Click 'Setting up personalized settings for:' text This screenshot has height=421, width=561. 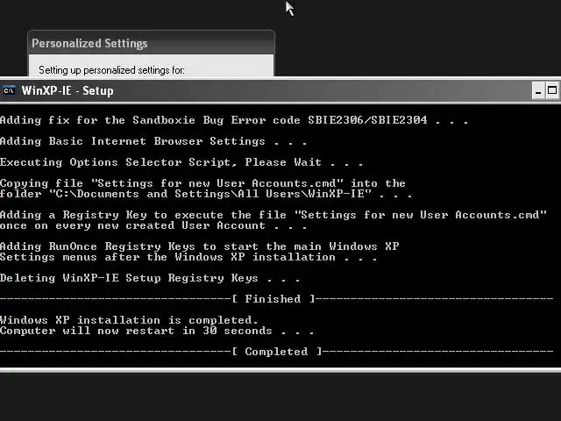(111, 70)
